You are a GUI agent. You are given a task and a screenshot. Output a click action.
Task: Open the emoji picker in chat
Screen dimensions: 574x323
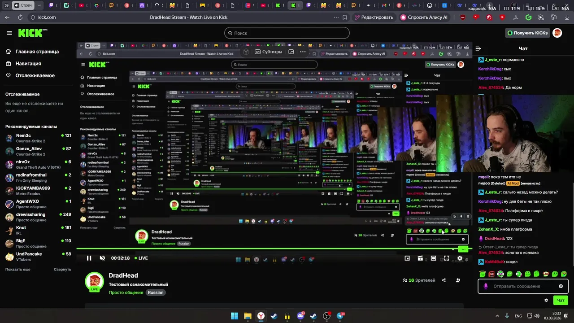coord(561,286)
